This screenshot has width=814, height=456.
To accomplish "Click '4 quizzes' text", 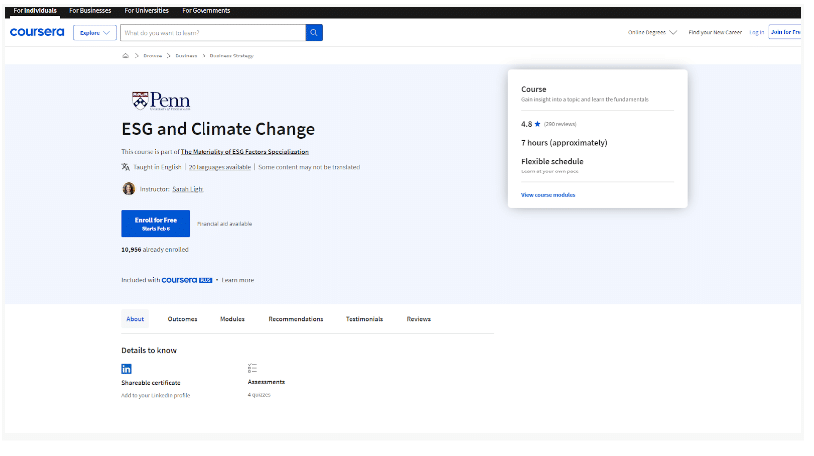I will (259, 395).
